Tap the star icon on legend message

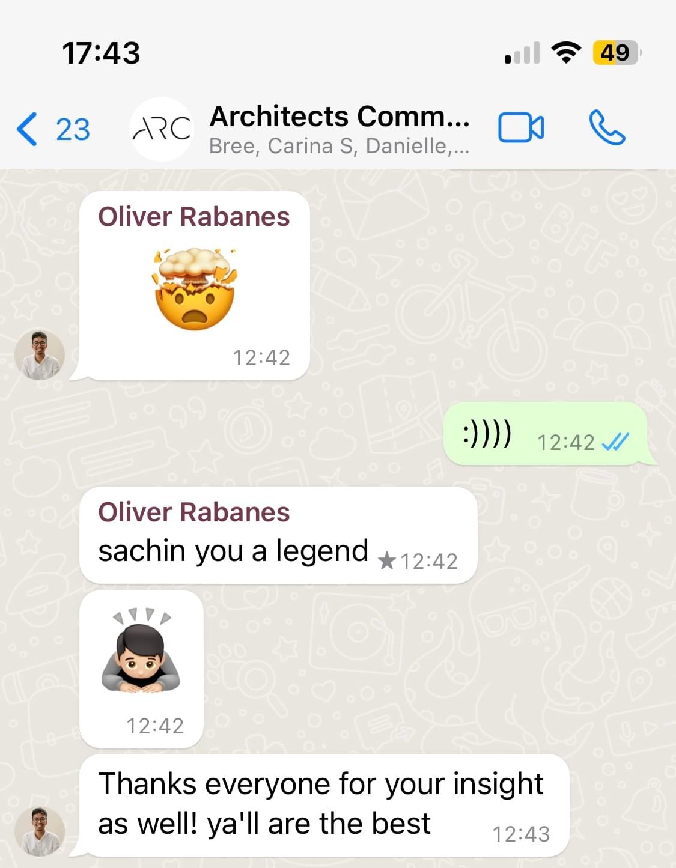[387, 561]
